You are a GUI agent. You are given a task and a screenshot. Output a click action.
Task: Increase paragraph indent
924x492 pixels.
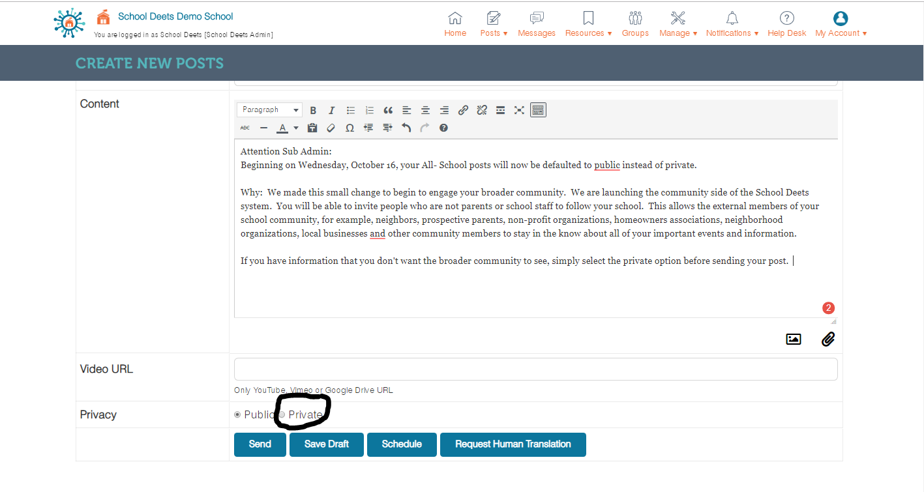[387, 128]
